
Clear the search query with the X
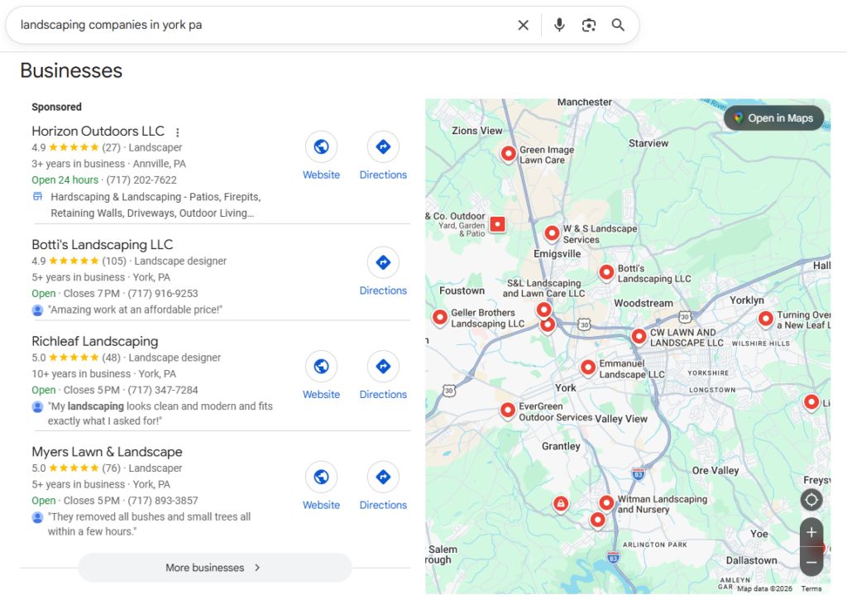[523, 25]
